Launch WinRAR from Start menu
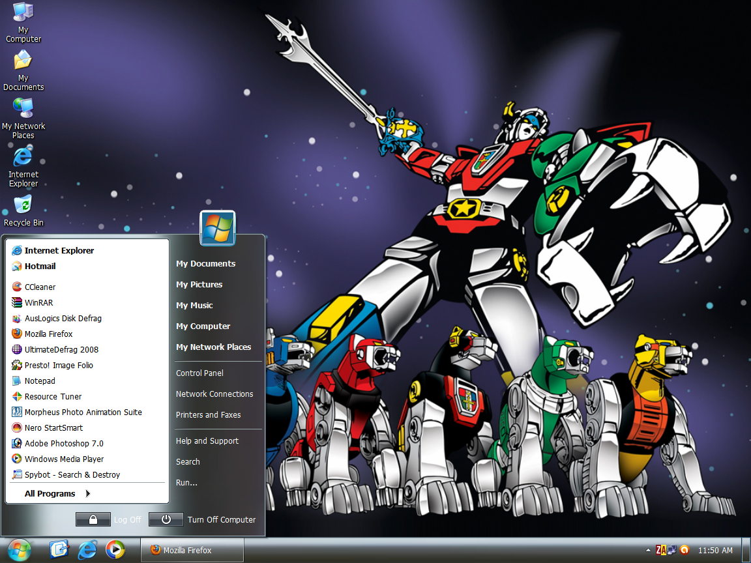The width and height of the screenshot is (751, 563). [87, 302]
